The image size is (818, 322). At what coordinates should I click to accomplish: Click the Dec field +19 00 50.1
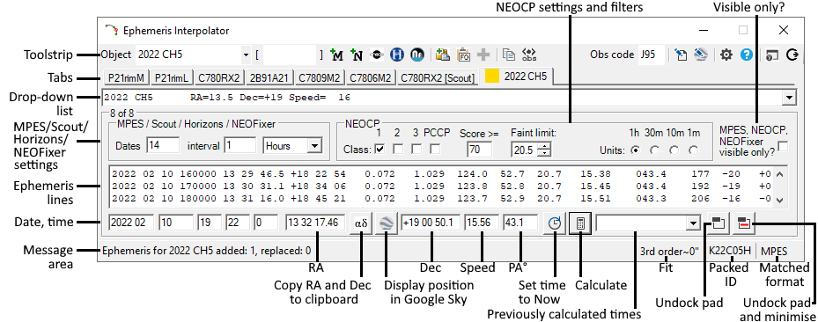431,223
